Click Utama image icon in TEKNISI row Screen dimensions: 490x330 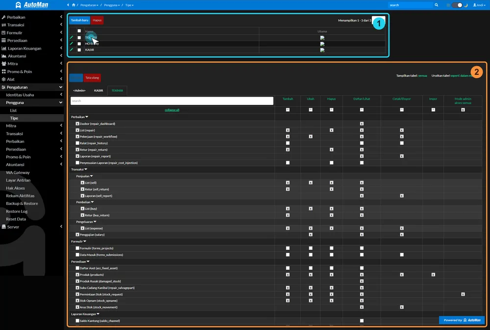point(322,38)
